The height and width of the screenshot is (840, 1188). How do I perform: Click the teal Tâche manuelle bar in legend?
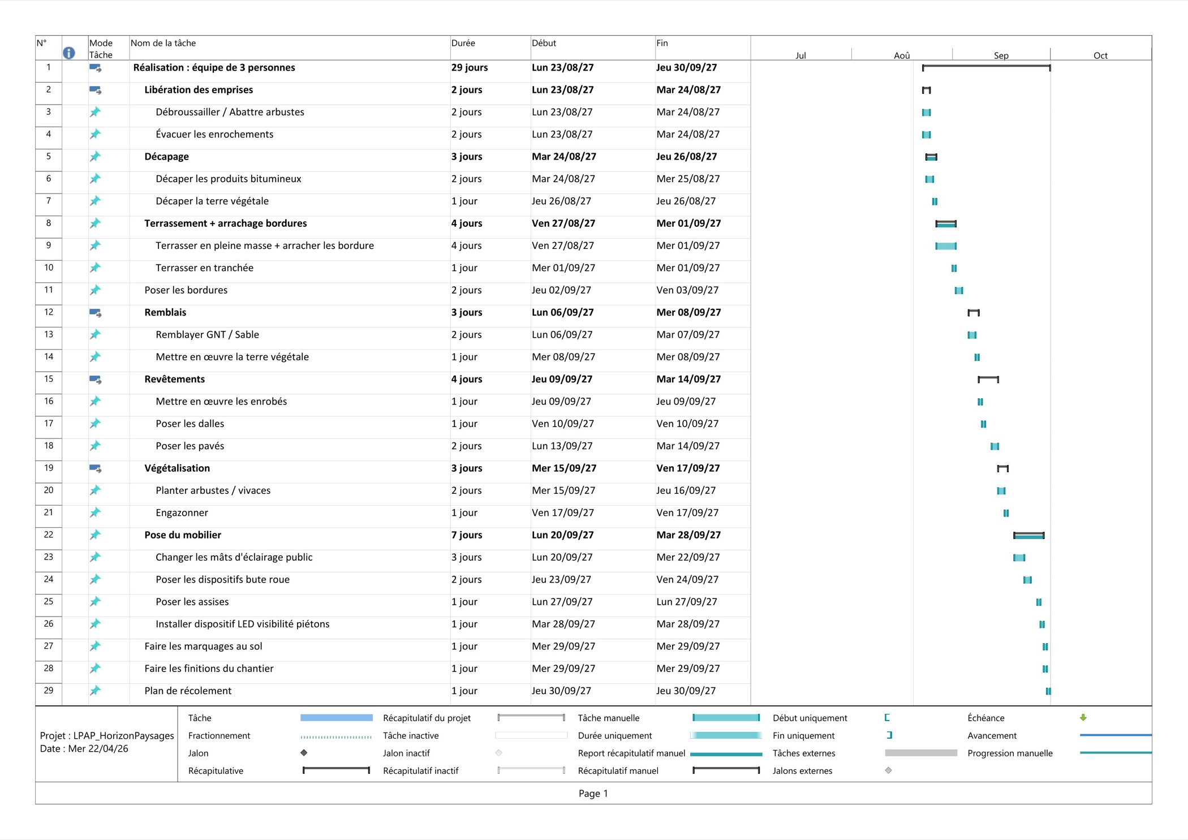[x=726, y=718]
